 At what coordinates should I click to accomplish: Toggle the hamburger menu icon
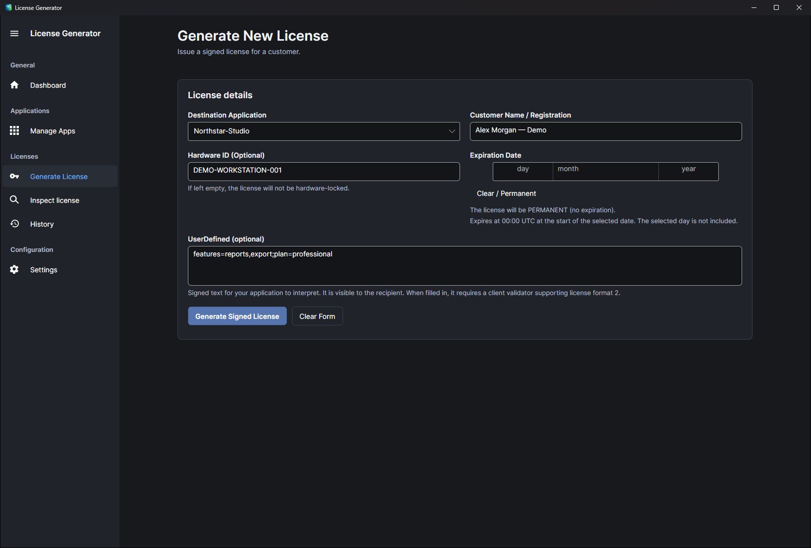pyautogui.click(x=14, y=33)
